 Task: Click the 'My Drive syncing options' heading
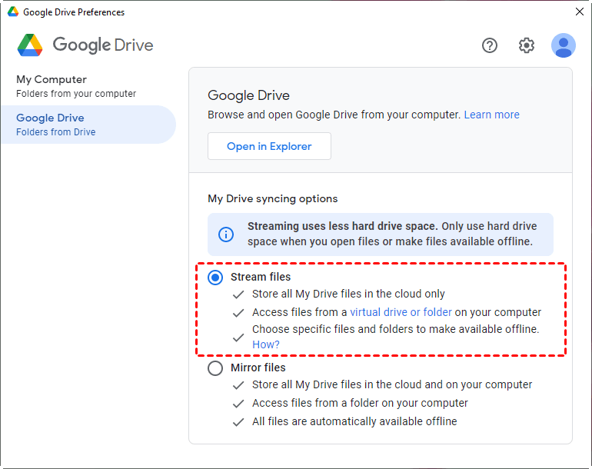[272, 198]
